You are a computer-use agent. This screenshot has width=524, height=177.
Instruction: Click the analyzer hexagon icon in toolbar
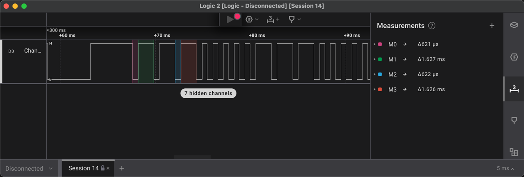point(249,19)
